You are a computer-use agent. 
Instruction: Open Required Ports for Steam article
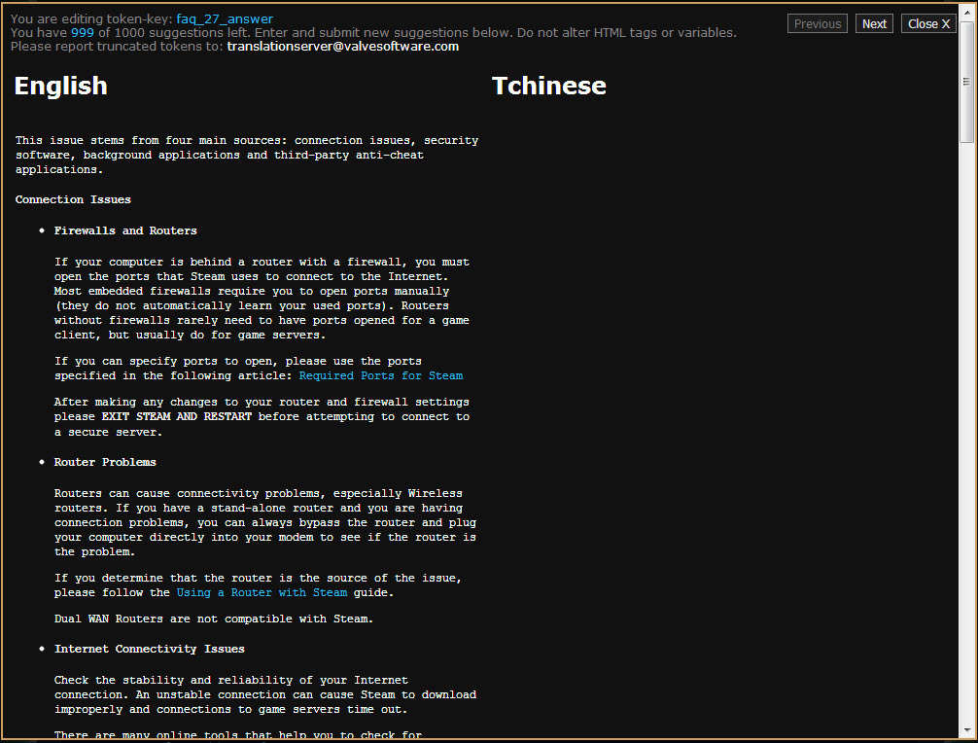click(x=381, y=375)
